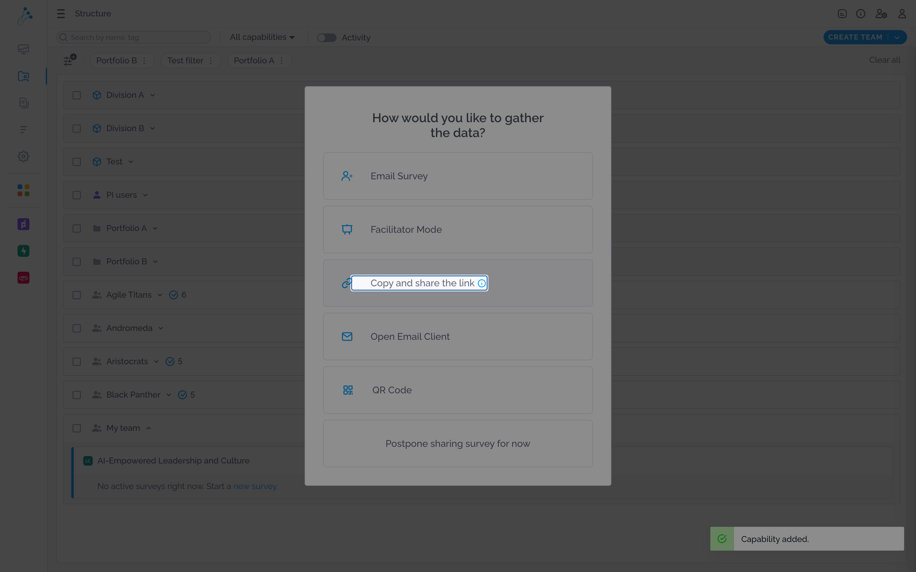
Task: Choose Copy and share the link
Action: [x=458, y=283]
